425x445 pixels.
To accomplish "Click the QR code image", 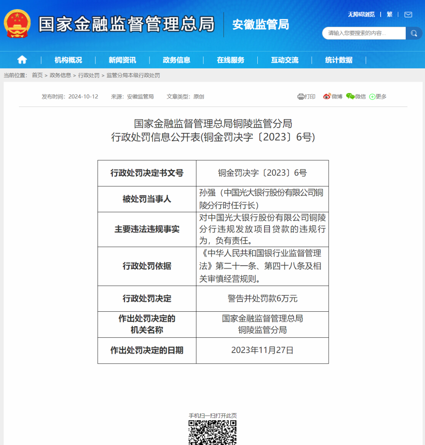I will tap(213, 432).
